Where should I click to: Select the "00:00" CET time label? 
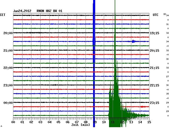[x=8, y=103]
